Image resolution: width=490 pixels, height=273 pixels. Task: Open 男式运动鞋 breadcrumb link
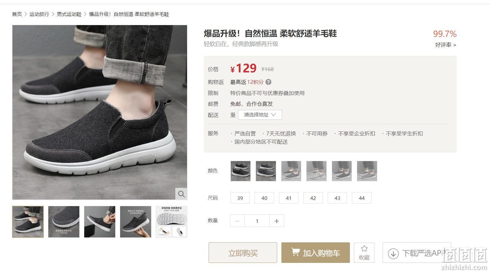coord(69,14)
